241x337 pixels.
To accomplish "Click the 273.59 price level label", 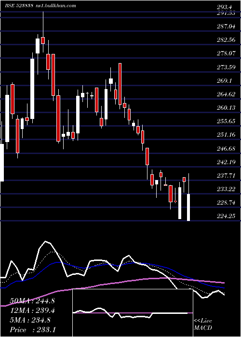I will point(226,67).
